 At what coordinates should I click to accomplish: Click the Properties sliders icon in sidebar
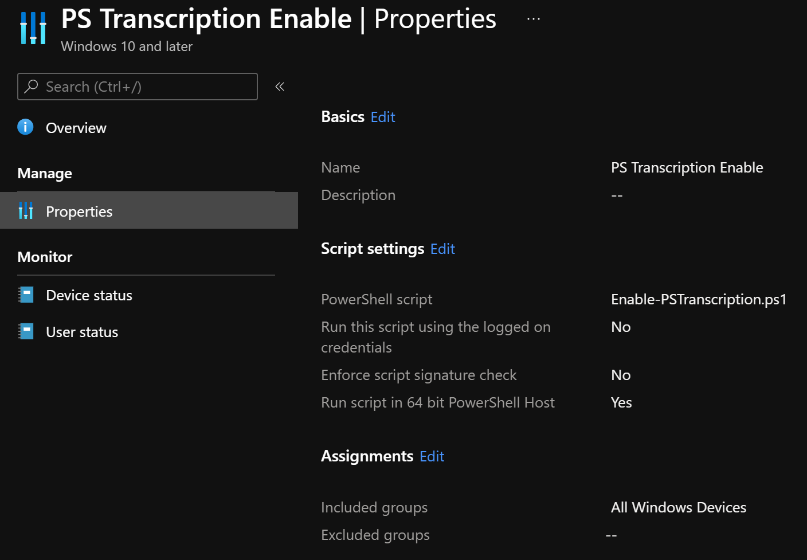pyautogui.click(x=26, y=211)
